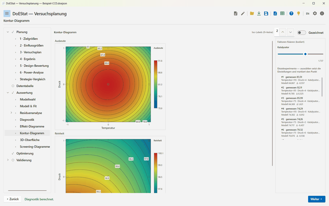Click the Auswertung checkmark status icon

click(x=13, y=93)
